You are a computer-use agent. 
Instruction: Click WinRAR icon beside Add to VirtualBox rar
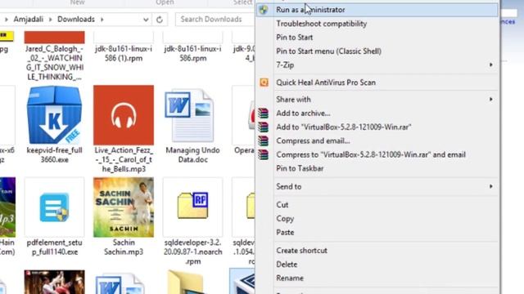pyautogui.click(x=264, y=127)
